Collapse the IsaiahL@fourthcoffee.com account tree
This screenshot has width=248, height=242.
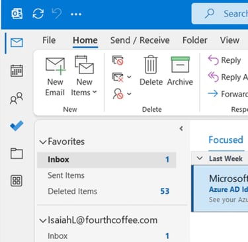(43, 220)
